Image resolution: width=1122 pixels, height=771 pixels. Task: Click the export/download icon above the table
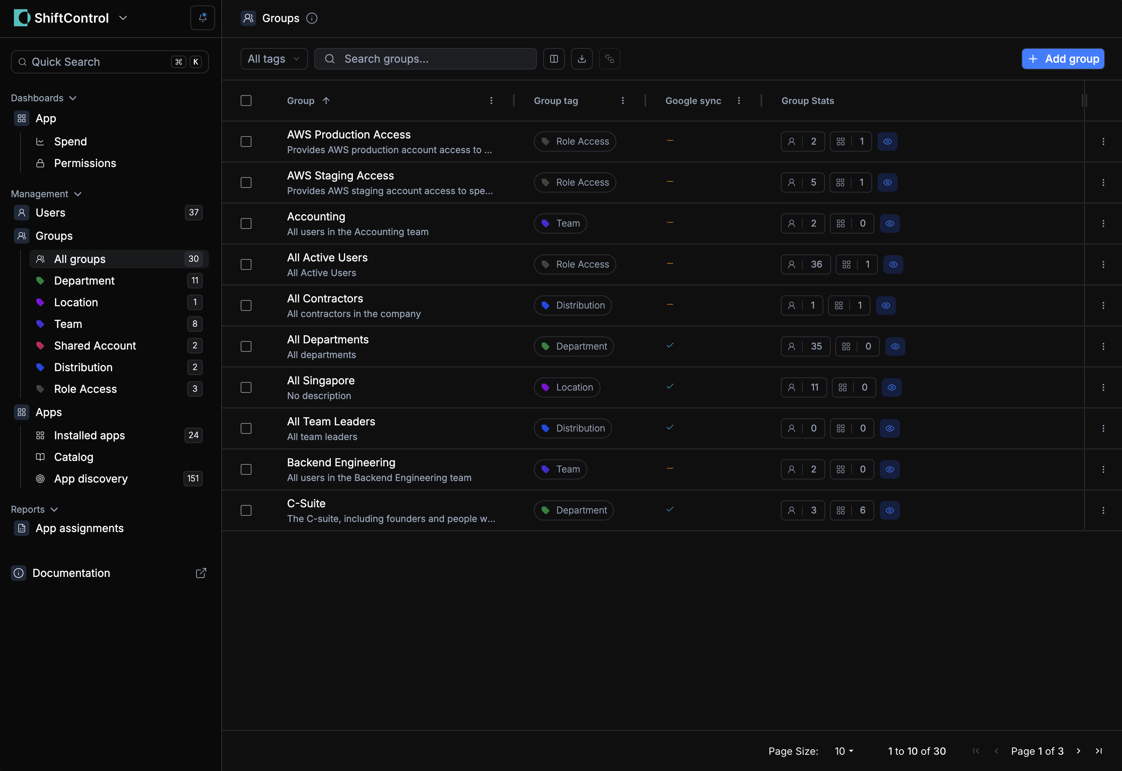(x=582, y=58)
